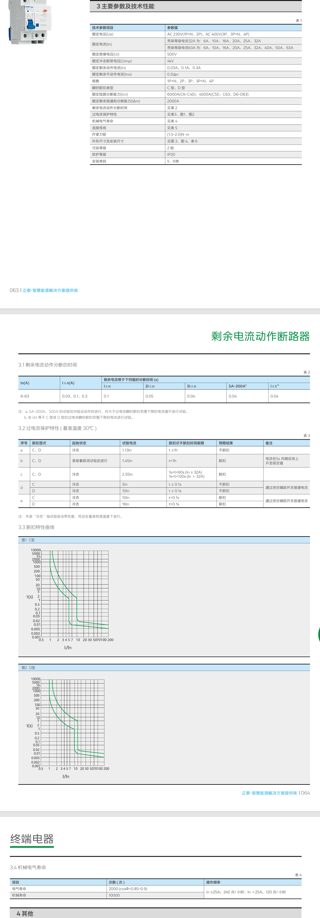Select the '1.45In' test current cell
Viewport: 320px width, 918px height.
(x=127, y=461)
